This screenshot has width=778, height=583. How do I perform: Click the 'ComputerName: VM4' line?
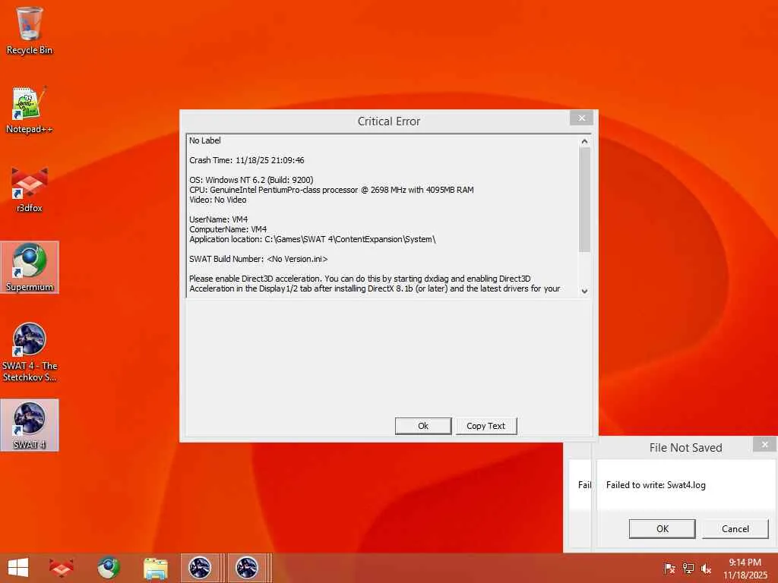[228, 229]
